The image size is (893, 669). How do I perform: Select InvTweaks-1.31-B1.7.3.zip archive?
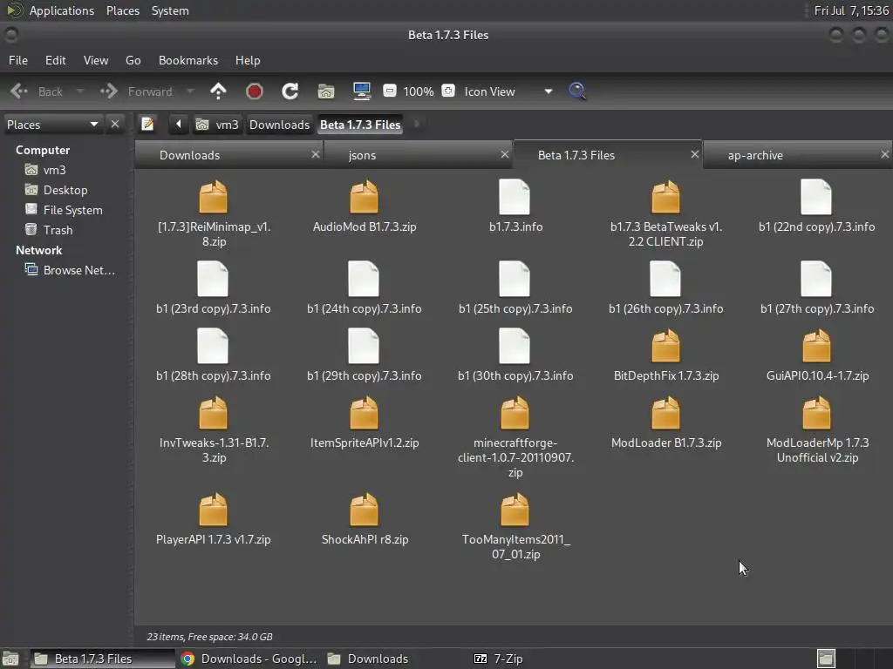pyautogui.click(x=214, y=430)
